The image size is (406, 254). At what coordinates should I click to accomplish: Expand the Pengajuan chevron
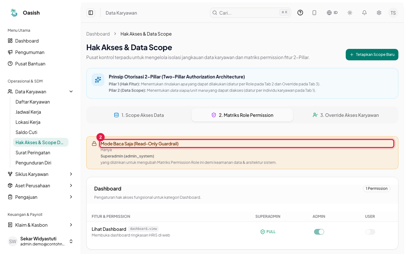pos(71,197)
